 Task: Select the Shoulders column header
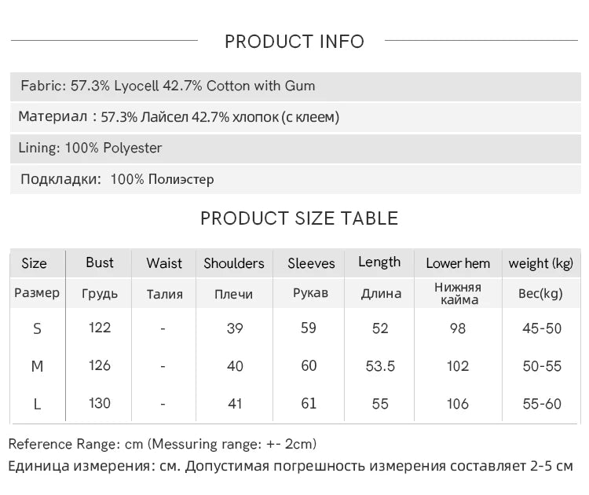[x=234, y=263]
